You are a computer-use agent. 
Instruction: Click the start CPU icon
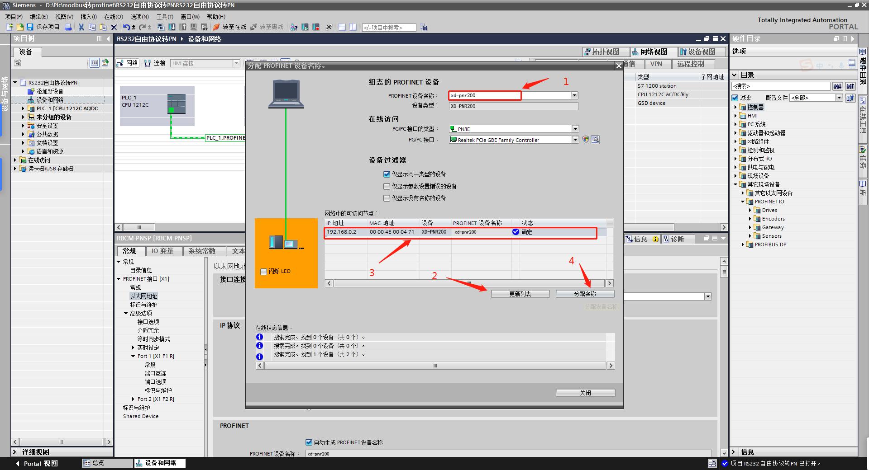click(x=305, y=27)
